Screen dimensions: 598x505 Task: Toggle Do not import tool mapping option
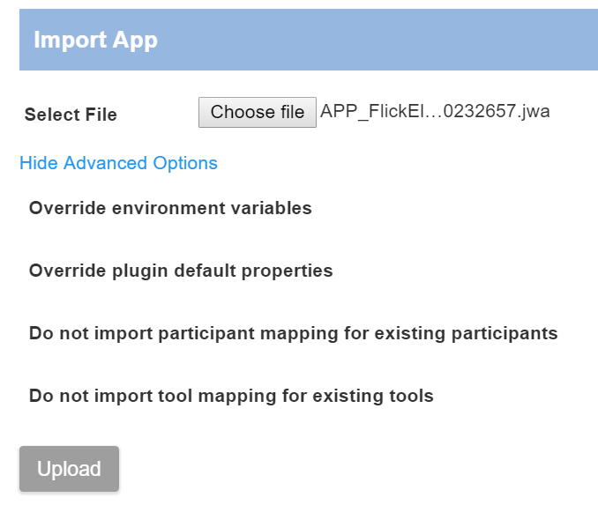click(x=231, y=396)
